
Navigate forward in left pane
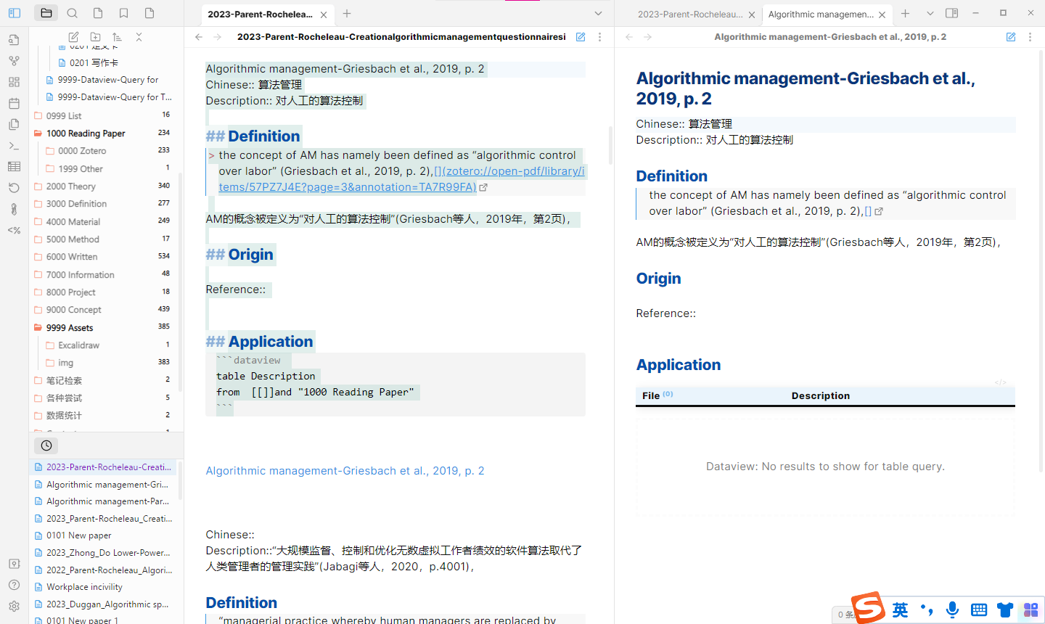click(x=217, y=37)
